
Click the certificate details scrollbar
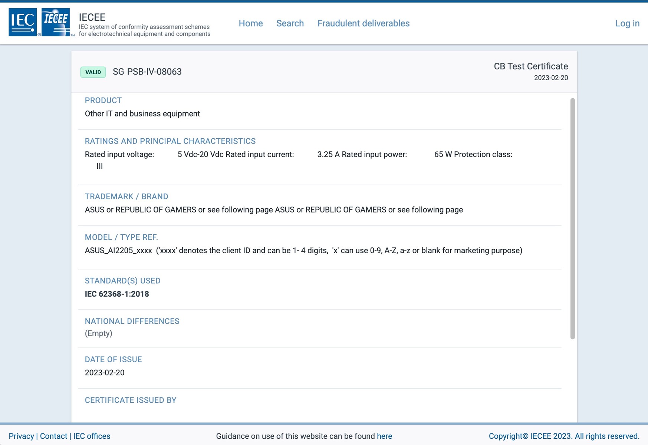572,218
